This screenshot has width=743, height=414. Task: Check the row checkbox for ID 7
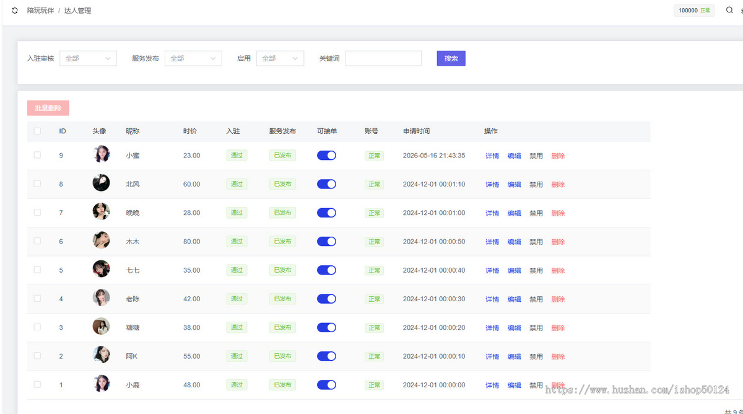coord(37,212)
